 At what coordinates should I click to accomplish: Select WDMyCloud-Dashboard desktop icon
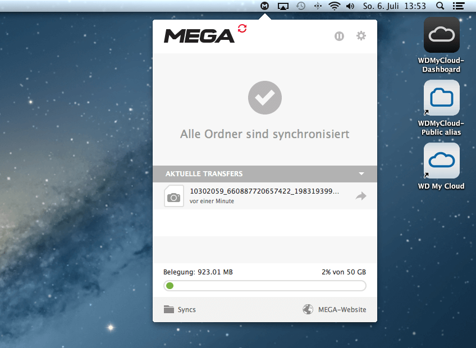click(x=441, y=35)
